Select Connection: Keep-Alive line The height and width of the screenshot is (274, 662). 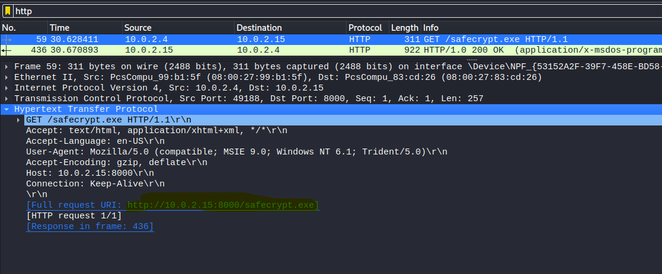95,184
